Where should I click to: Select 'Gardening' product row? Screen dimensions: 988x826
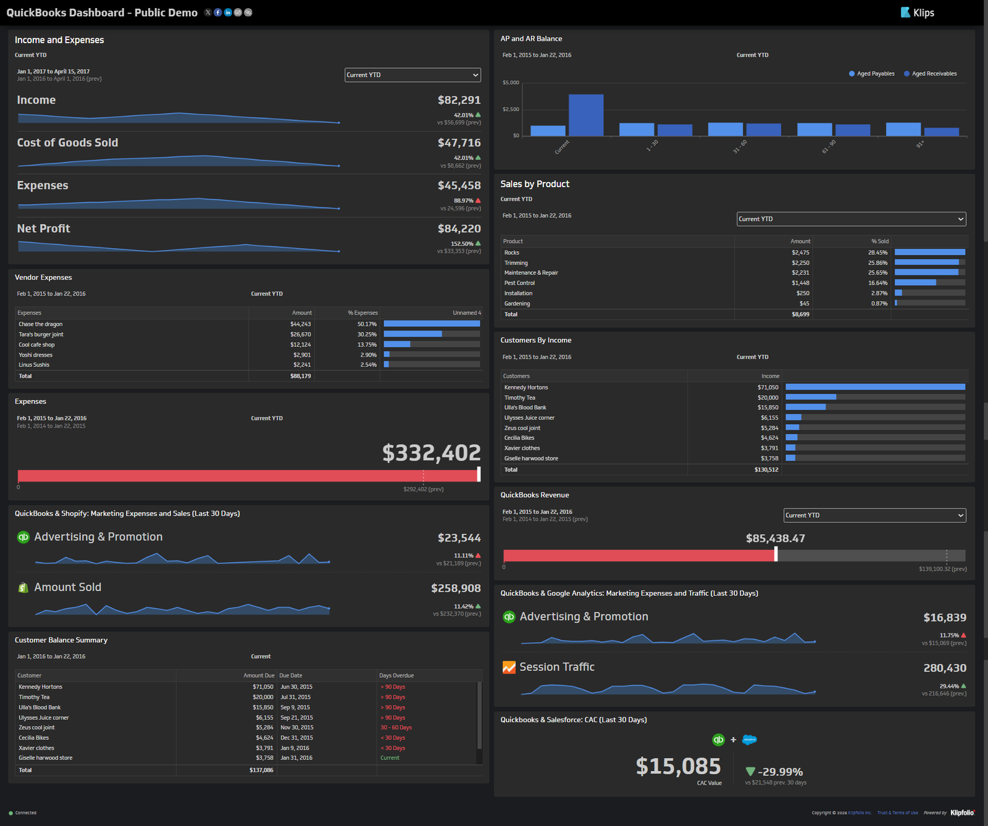734,304
